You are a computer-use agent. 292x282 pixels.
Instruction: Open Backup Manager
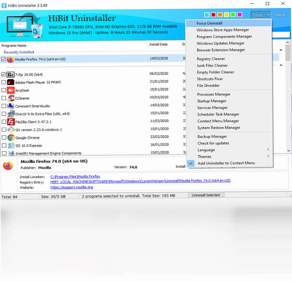212,136
